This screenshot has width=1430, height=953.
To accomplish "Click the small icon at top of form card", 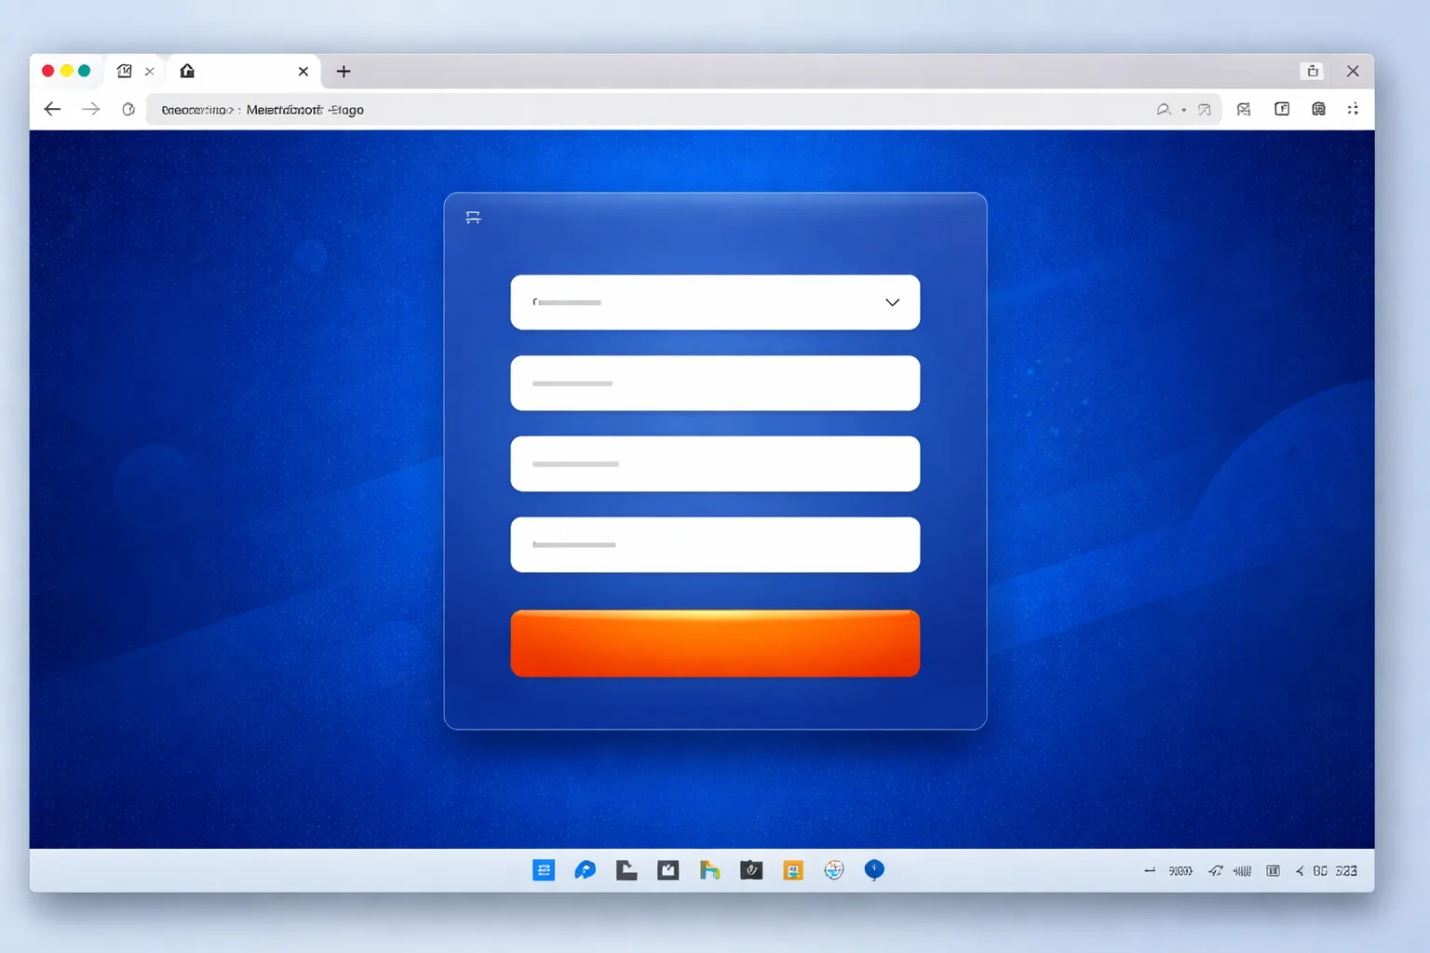I will pyautogui.click(x=473, y=217).
